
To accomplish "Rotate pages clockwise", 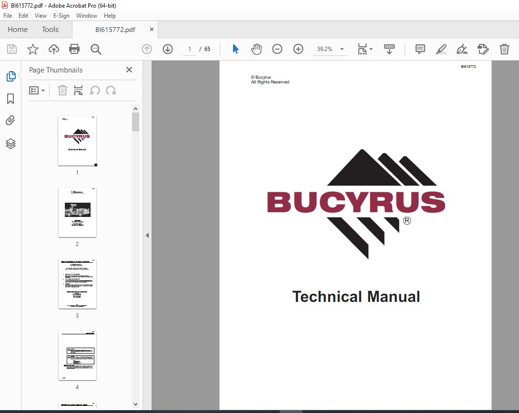I will tap(111, 90).
